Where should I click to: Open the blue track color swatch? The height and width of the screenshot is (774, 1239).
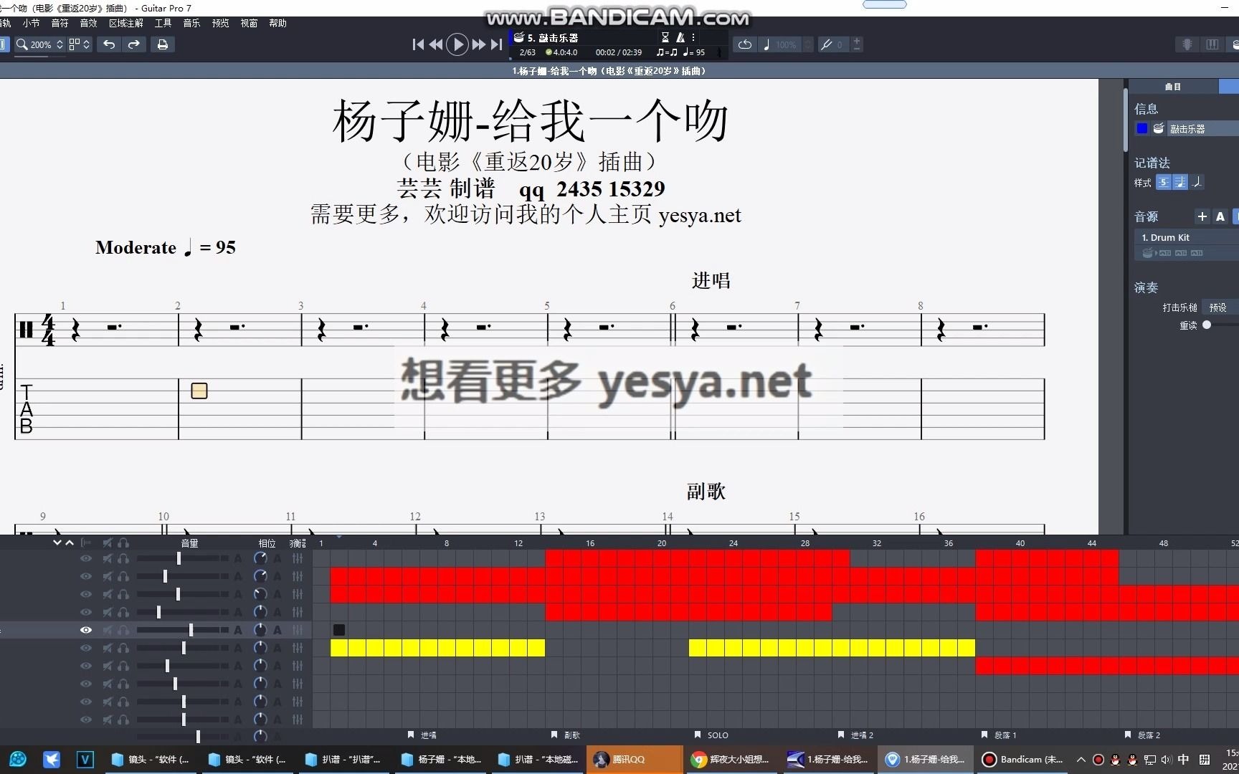click(1142, 128)
